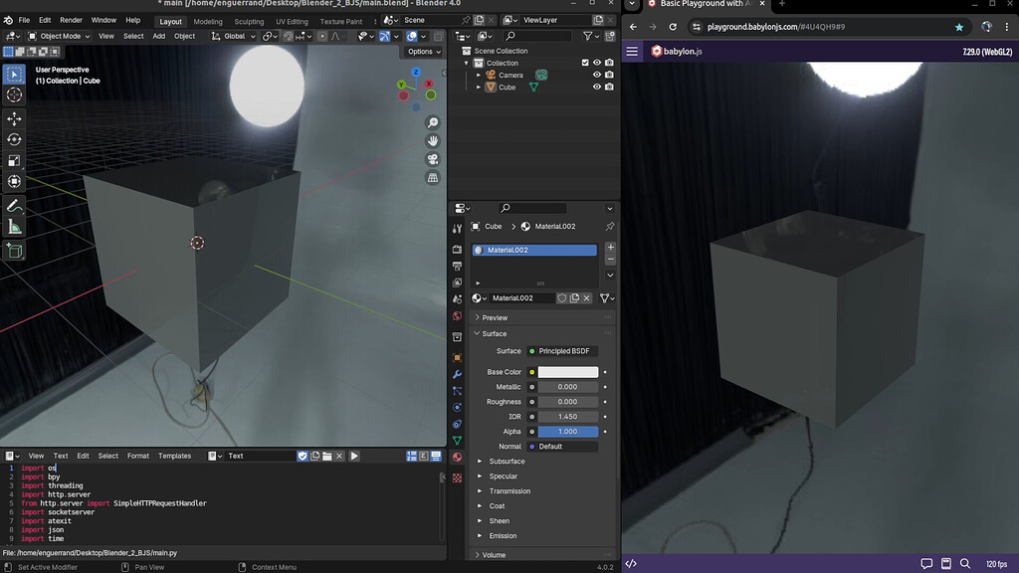
Task: Uncheck the Collection checkbox in the Outliner
Action: 585,62
